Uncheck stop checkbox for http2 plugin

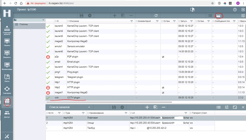[x=163, y=88]
